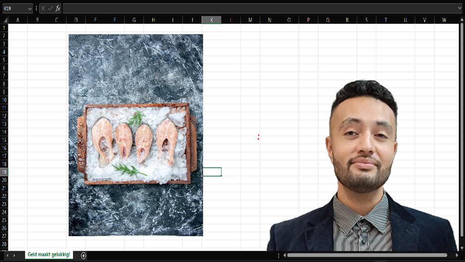Click the horizontal scrollbar thumb
The image size is (465, 262).
366,256
